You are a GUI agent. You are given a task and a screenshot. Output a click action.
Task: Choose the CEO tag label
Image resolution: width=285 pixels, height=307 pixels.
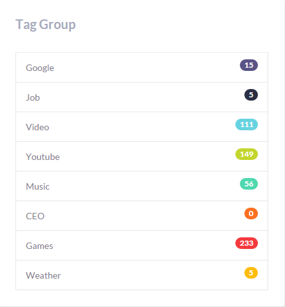pos(35,216)
